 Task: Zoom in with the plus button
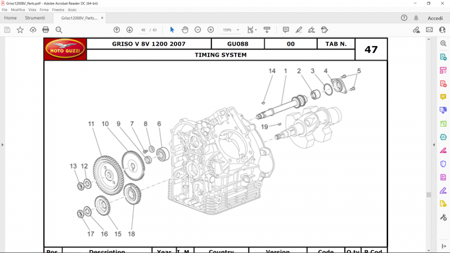tap(210, 30)
